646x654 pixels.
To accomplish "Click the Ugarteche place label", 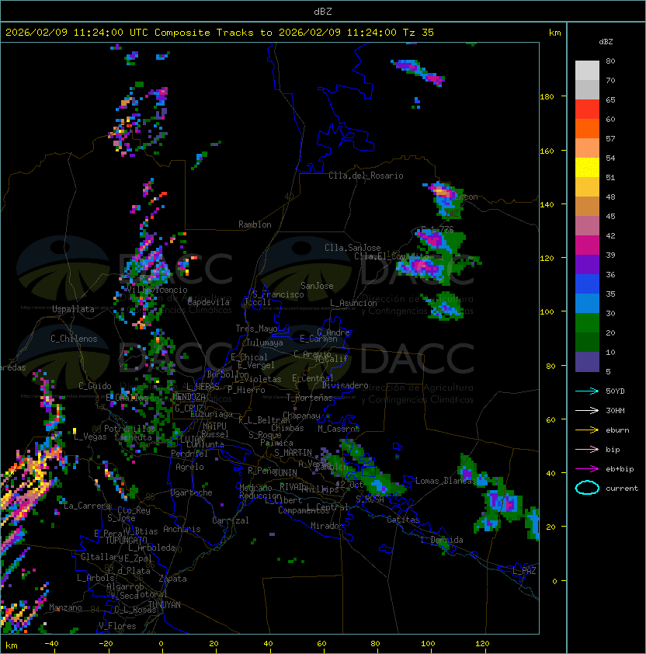I will pyautogui.click(x=192, y=492).
